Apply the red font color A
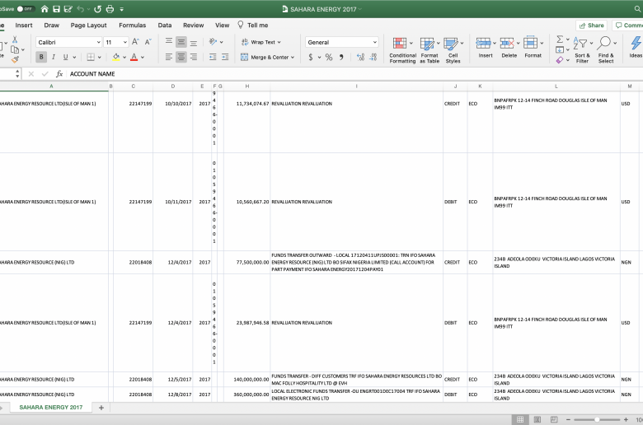 coord(134,57)
